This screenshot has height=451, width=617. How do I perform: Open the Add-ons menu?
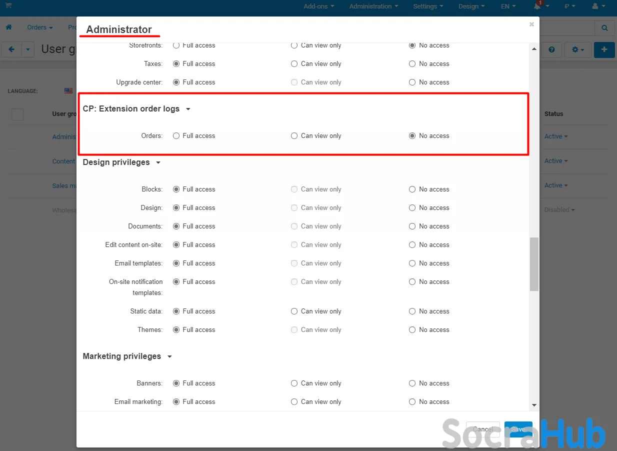(x=319, y=6)
